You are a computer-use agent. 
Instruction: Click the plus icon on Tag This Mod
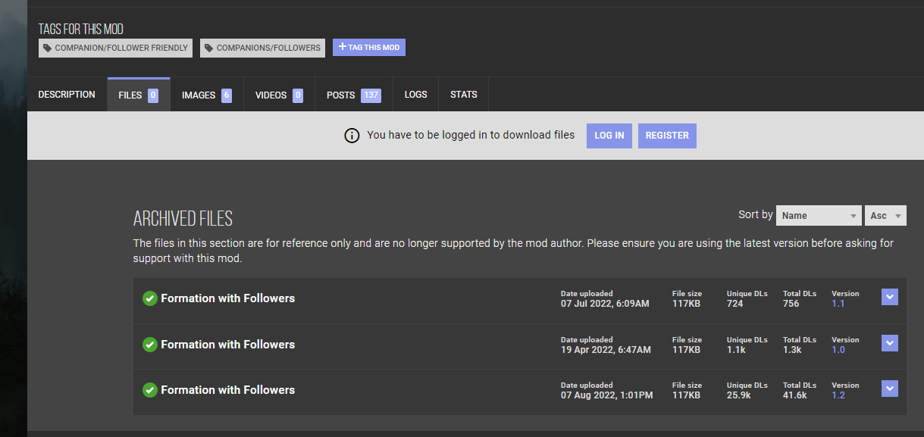pyautogui.click(x=343, y=47)
